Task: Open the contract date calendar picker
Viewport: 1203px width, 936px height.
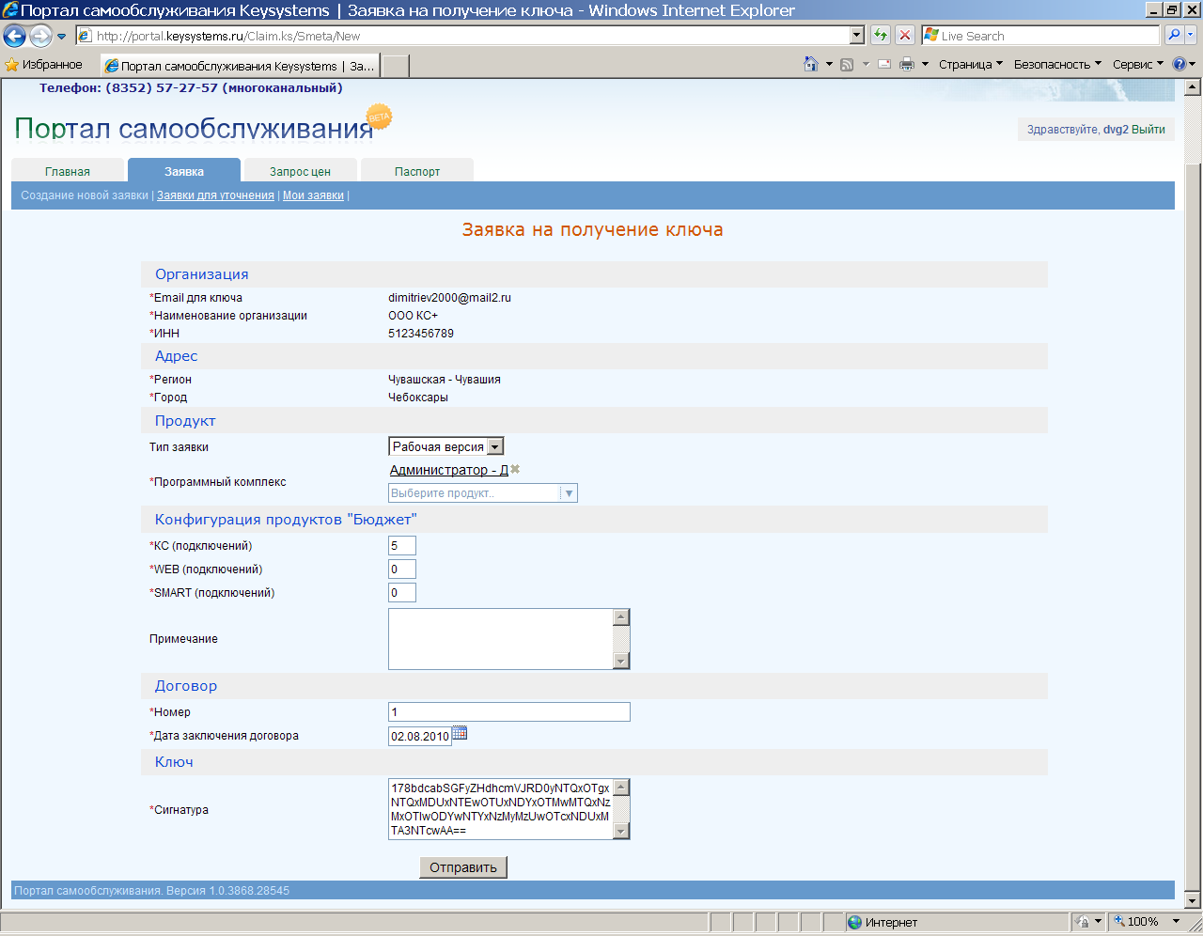Action: pyautogui.click(x=460, y=733)
